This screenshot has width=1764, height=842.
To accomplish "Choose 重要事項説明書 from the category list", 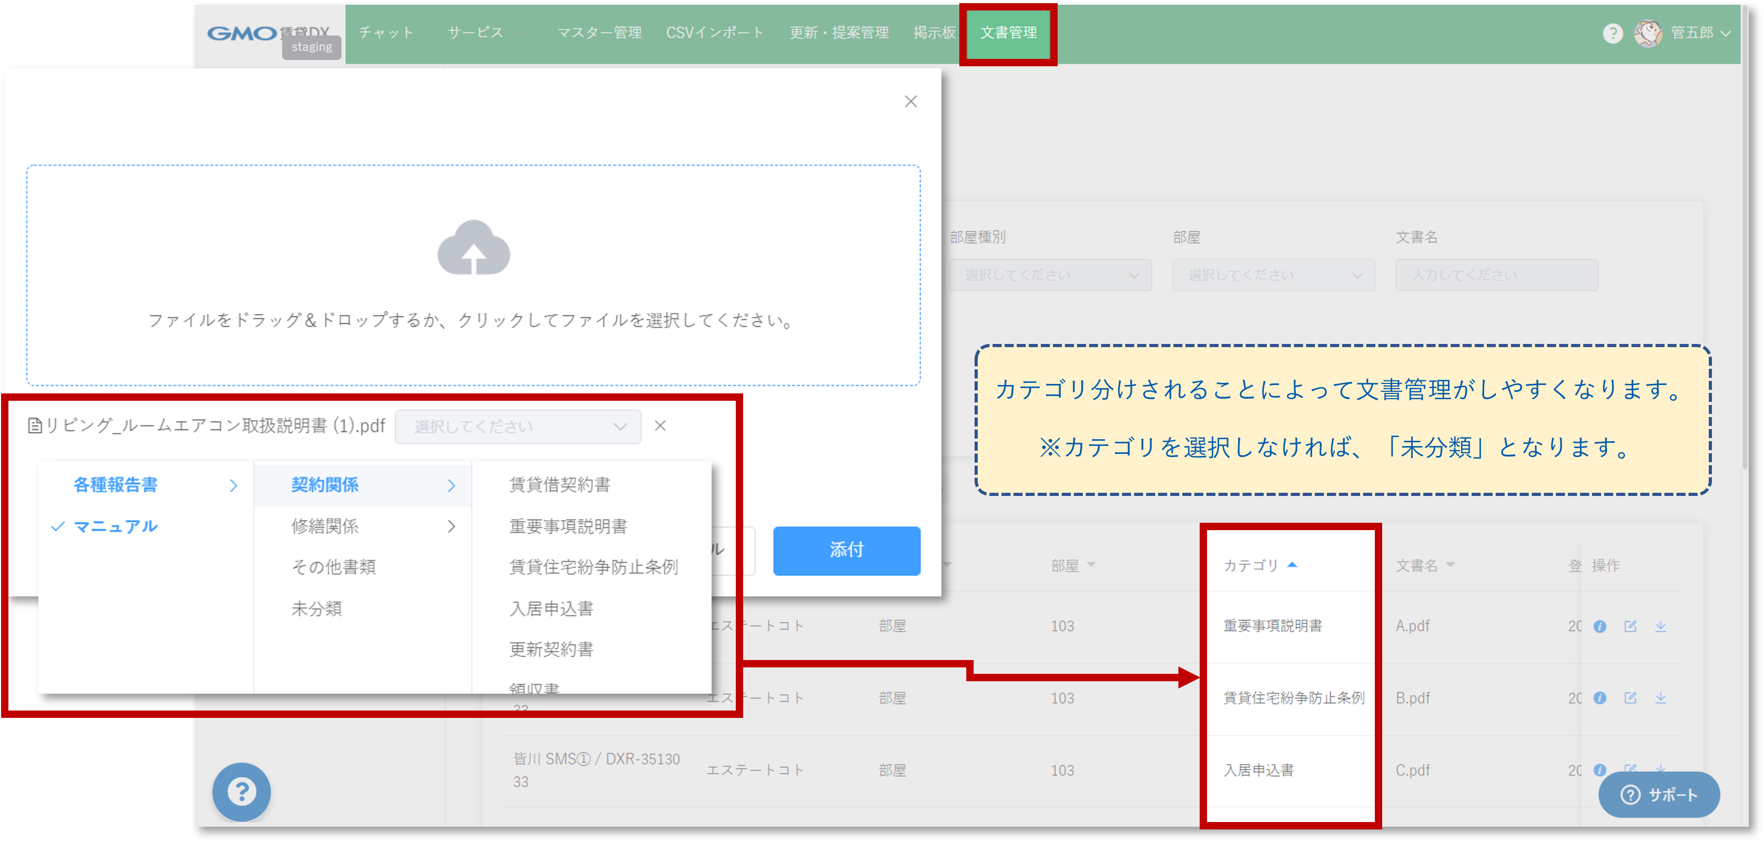I will point(567,526).
